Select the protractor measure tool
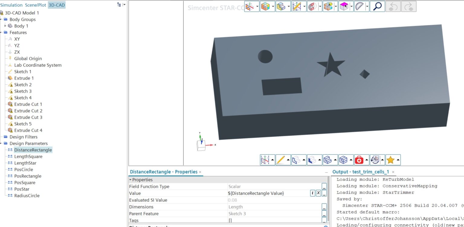Image resolution: width=464 pixels, height=227 pixels. [x=360, y=6]
